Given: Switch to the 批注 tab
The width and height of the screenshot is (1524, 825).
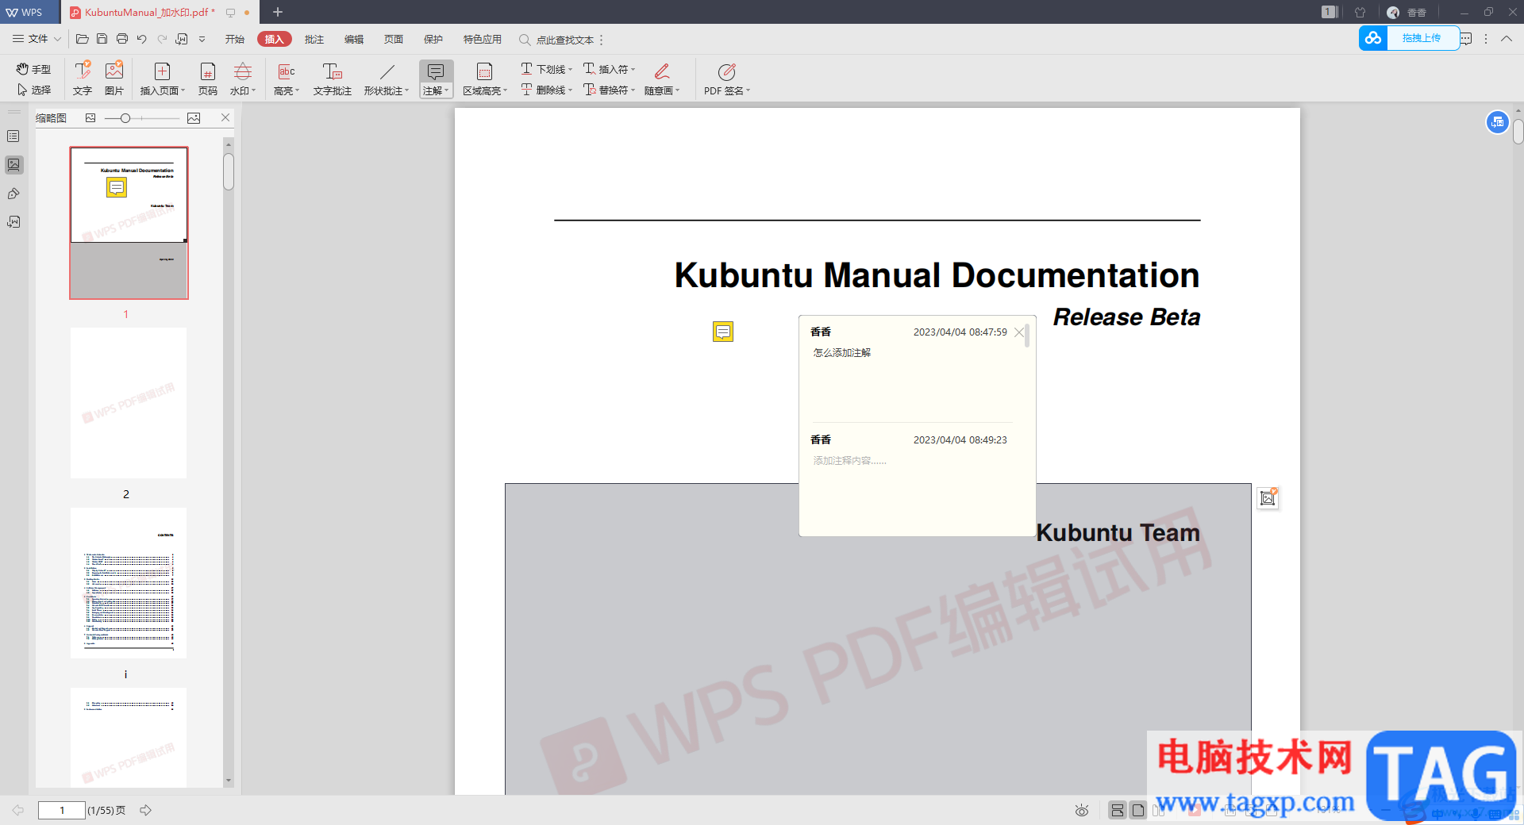Looking at the screenshot, I should (x=314, y=39).
